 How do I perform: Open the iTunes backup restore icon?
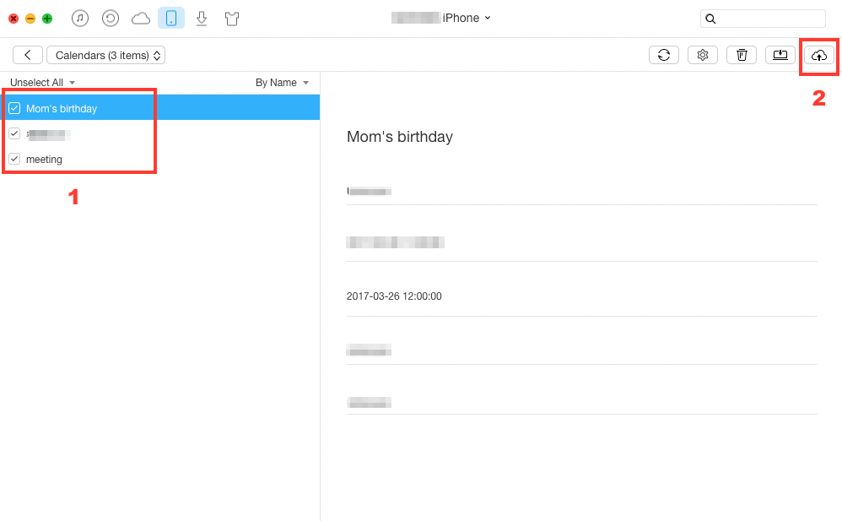tap(110, 19)
